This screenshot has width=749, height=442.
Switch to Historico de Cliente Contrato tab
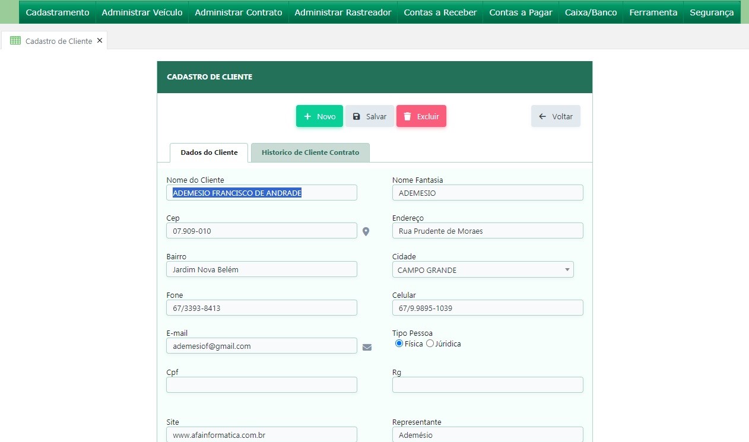pyautogui.click(x=310, y=152)
